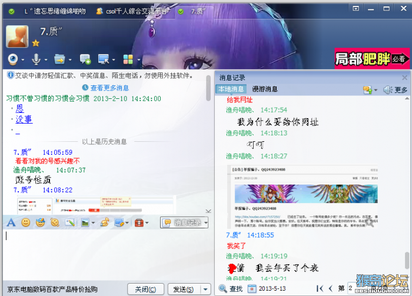Click into the message input box
The width and height of the screenshot is (412, 296).
[x=108, y=254]
